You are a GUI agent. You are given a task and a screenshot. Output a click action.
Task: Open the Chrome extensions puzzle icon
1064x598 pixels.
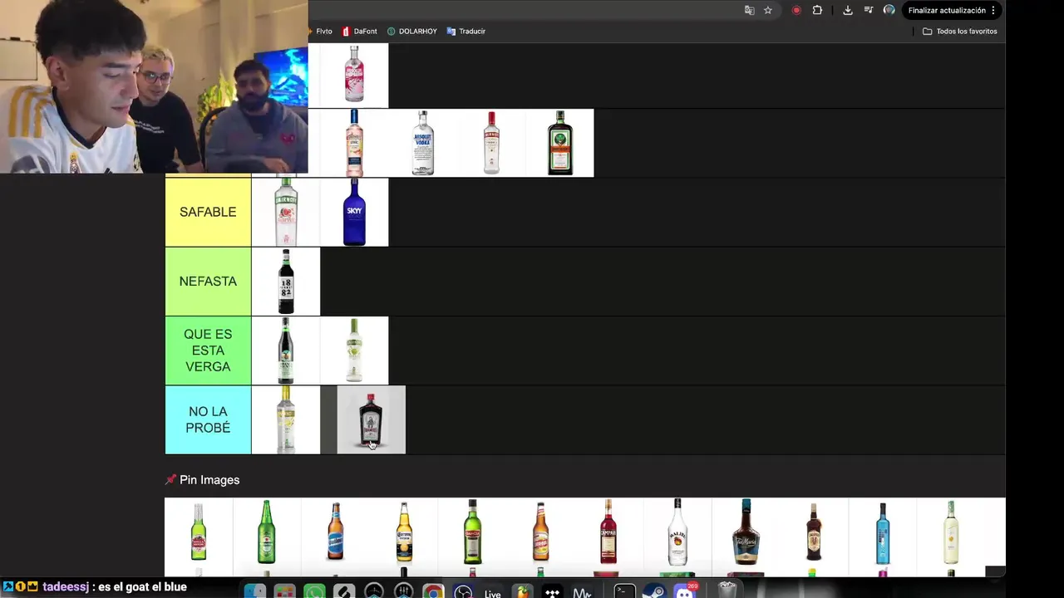coord(817,10)
